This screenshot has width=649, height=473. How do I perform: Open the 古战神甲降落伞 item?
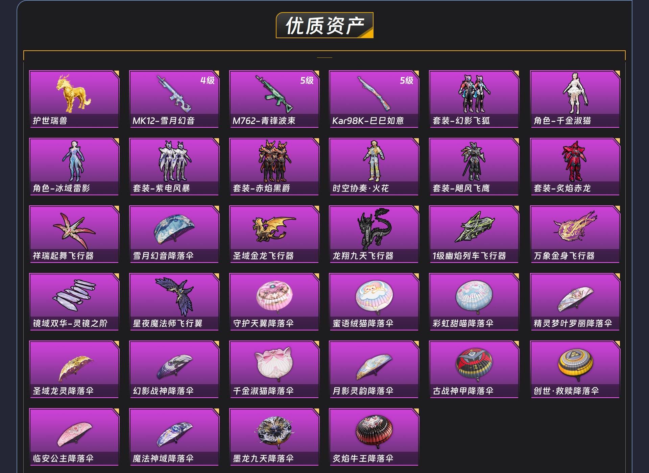474,369
